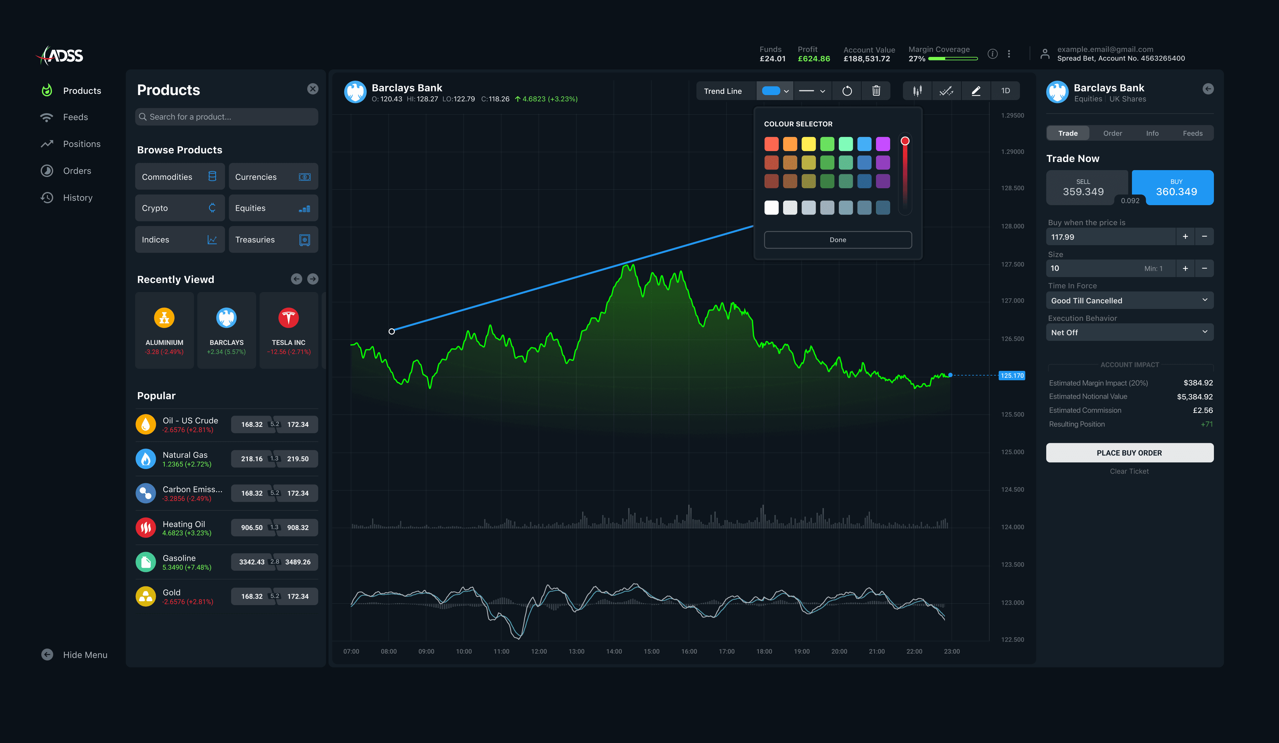1279x743 pixels.
Task: Click Done in the colour selector
Action: [x=838, y=240]
